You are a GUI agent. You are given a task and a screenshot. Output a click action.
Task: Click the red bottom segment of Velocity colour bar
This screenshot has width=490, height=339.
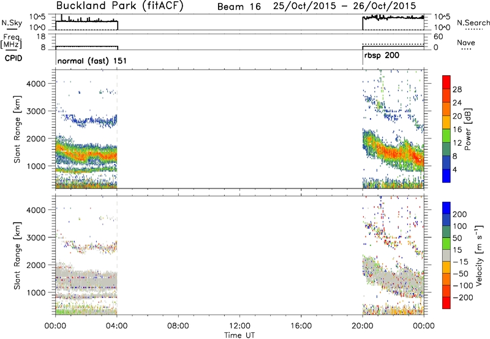point(447,303)
